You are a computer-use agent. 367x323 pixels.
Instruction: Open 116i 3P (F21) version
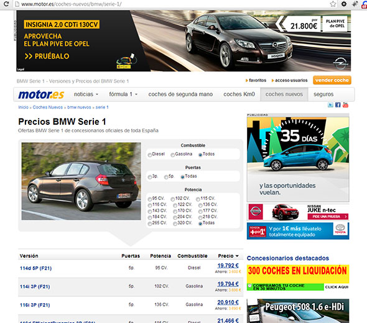[x=35, y=305]
